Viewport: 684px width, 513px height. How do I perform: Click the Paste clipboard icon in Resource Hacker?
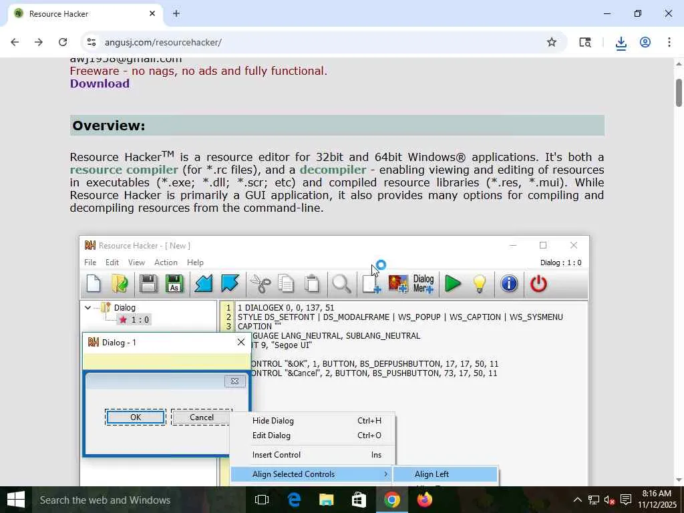312,283
